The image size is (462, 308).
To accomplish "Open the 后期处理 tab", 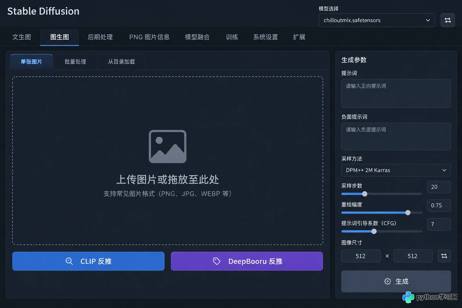I will pyautogui.click(x=100, y=37).
